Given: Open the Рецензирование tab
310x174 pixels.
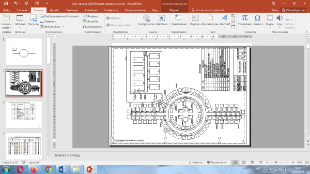Looking at the screenshot, I should coord(135,10).
